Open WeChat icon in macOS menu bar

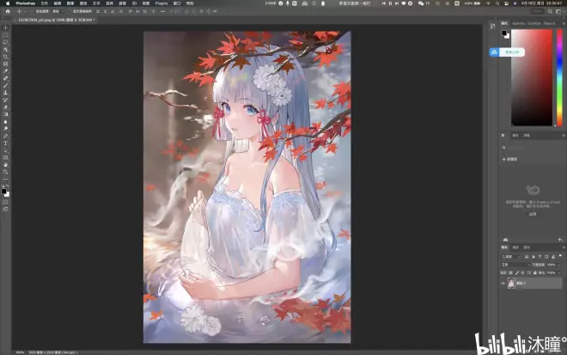coord(421,3)
